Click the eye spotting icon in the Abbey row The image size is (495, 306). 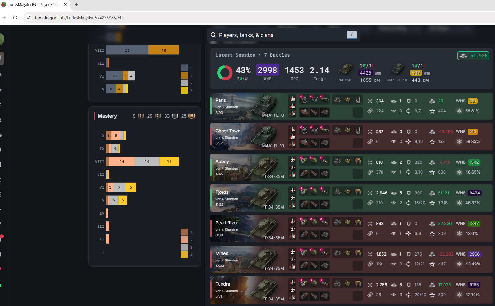coord(394,172)
